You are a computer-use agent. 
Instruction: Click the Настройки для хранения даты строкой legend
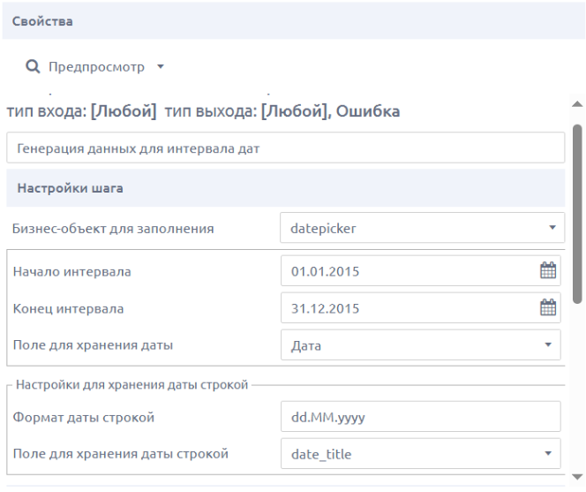tap(131, 384)
